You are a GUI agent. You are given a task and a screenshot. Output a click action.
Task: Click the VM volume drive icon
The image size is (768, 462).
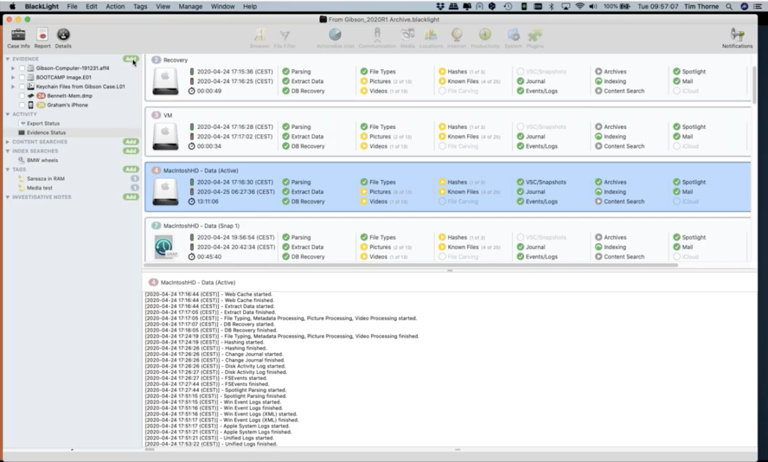[x=166, y=136]
